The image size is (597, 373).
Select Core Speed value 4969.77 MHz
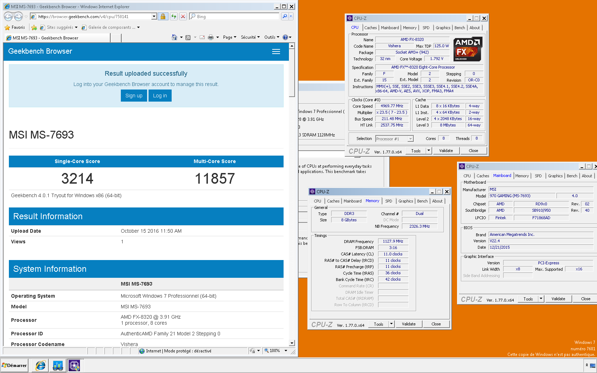pyautogui.click(x=392, y=106)
